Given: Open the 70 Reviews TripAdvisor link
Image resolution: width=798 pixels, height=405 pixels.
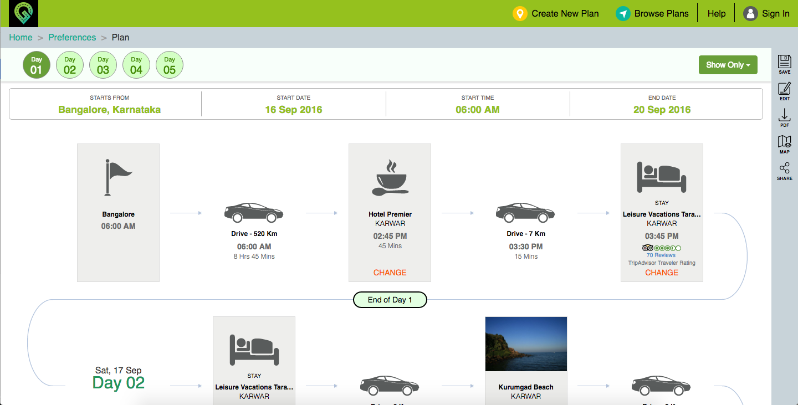Looking at the screenshot, I should 662,254.
